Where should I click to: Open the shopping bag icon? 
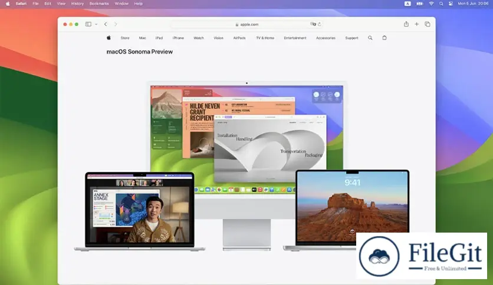click(x=384, y=38)
